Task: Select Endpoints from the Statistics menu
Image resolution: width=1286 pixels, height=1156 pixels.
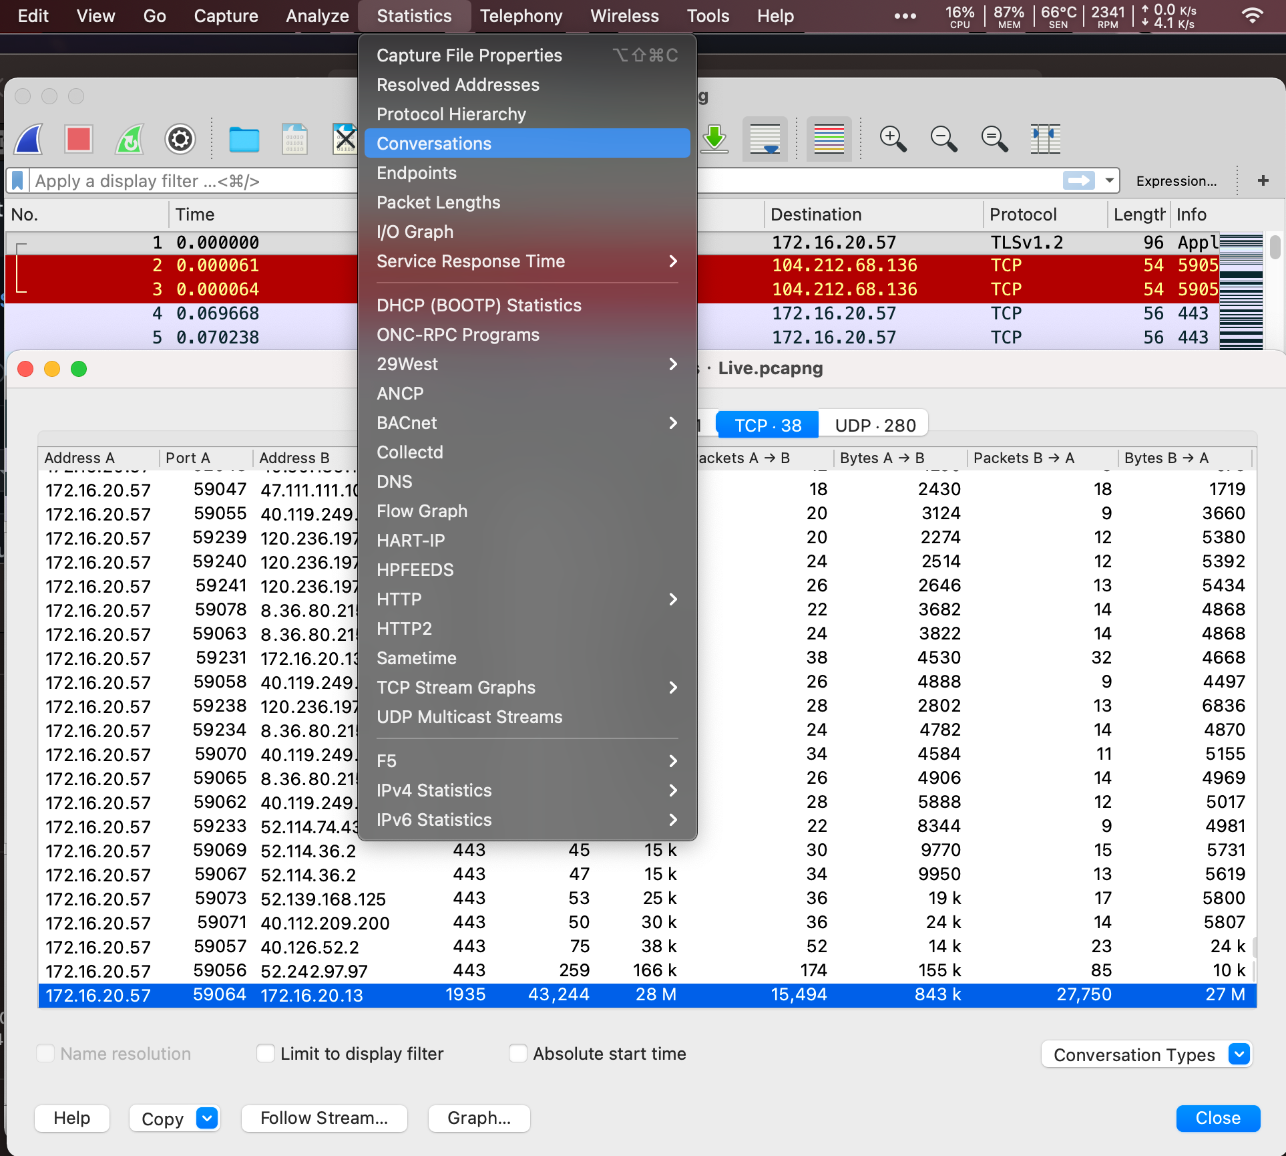Action: pos(417,173)
